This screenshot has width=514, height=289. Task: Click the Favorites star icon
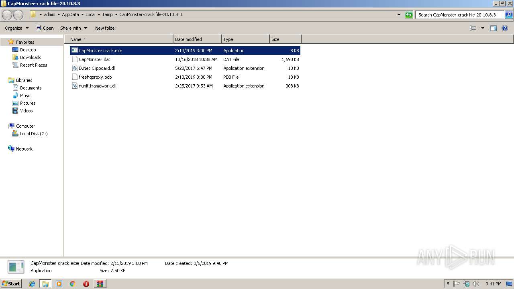pos(11,42)
